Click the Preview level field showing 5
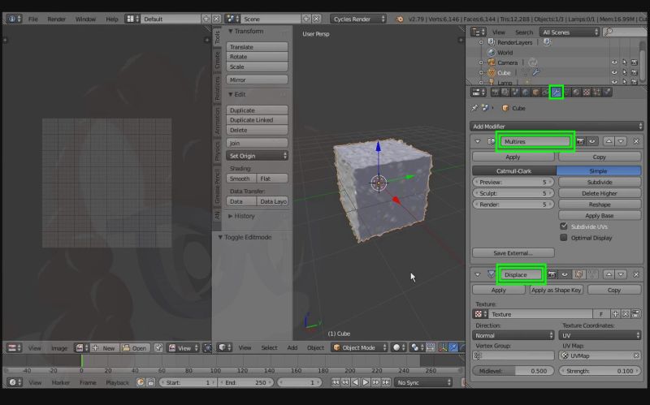650x405 pixels. (513, 182)
